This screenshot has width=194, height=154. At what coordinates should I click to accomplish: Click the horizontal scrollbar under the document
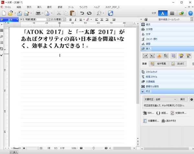click(122, 148)
